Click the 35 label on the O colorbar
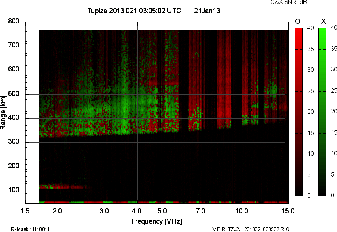 [311, 49]
